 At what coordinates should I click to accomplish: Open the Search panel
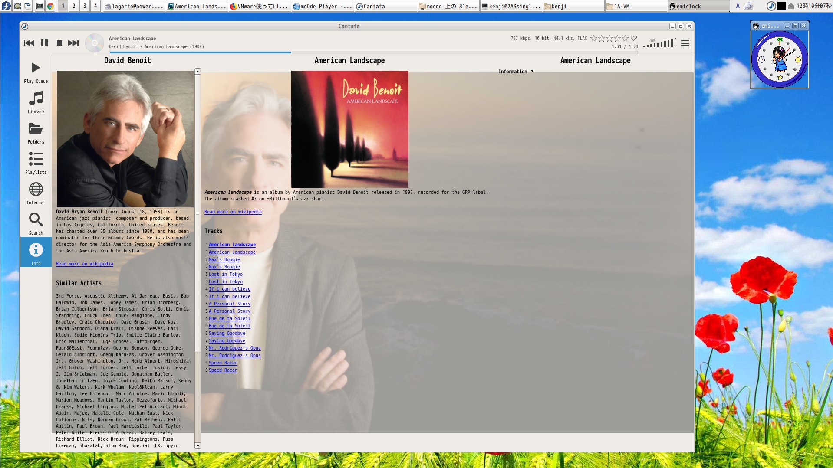click(36, 222)
